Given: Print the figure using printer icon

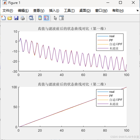Looking at the screenshot, I should (23, 18).
